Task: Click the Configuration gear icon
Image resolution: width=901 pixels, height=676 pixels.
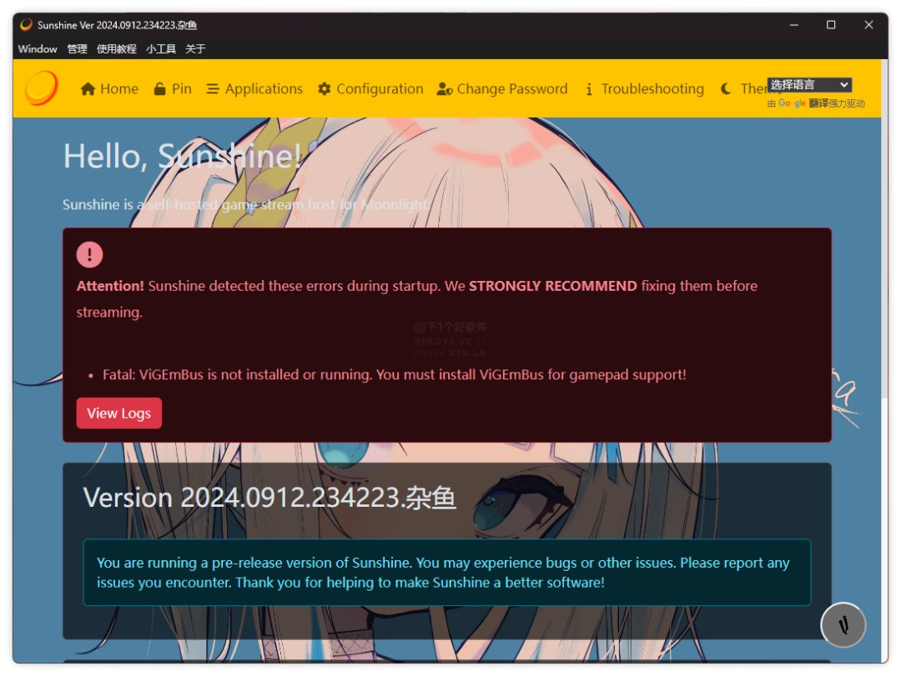Action: click(324, 89)
